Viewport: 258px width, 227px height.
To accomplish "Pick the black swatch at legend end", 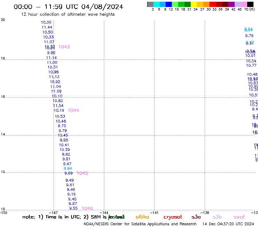I will 250,4.
